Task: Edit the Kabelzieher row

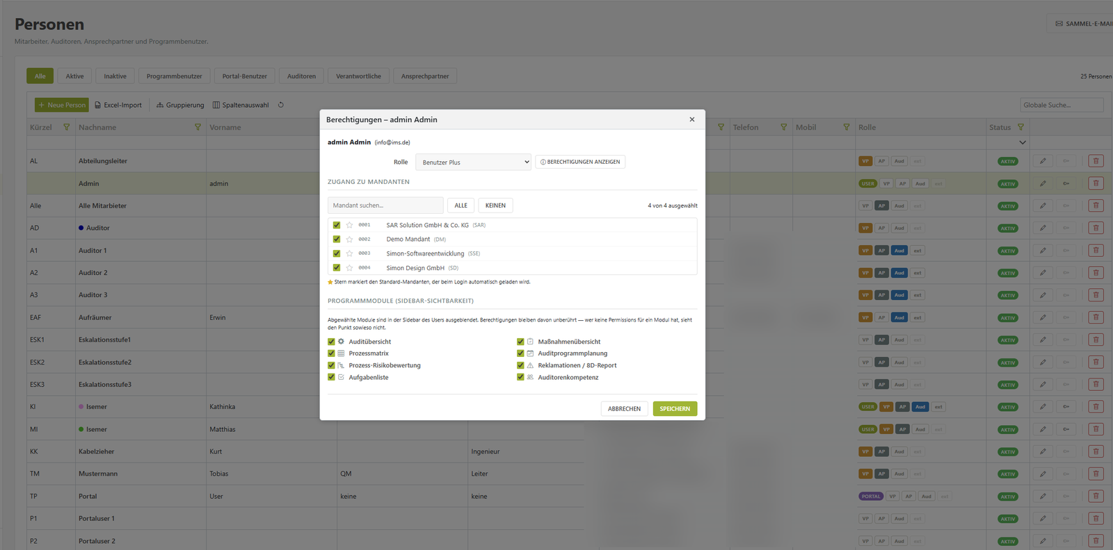Action: (x=1043, y=451)
